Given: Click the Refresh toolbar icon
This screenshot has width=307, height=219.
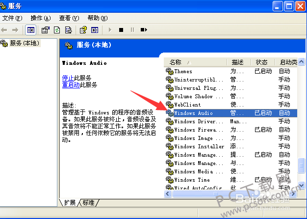Looking at the screenshot, I should tap(57, 30).
